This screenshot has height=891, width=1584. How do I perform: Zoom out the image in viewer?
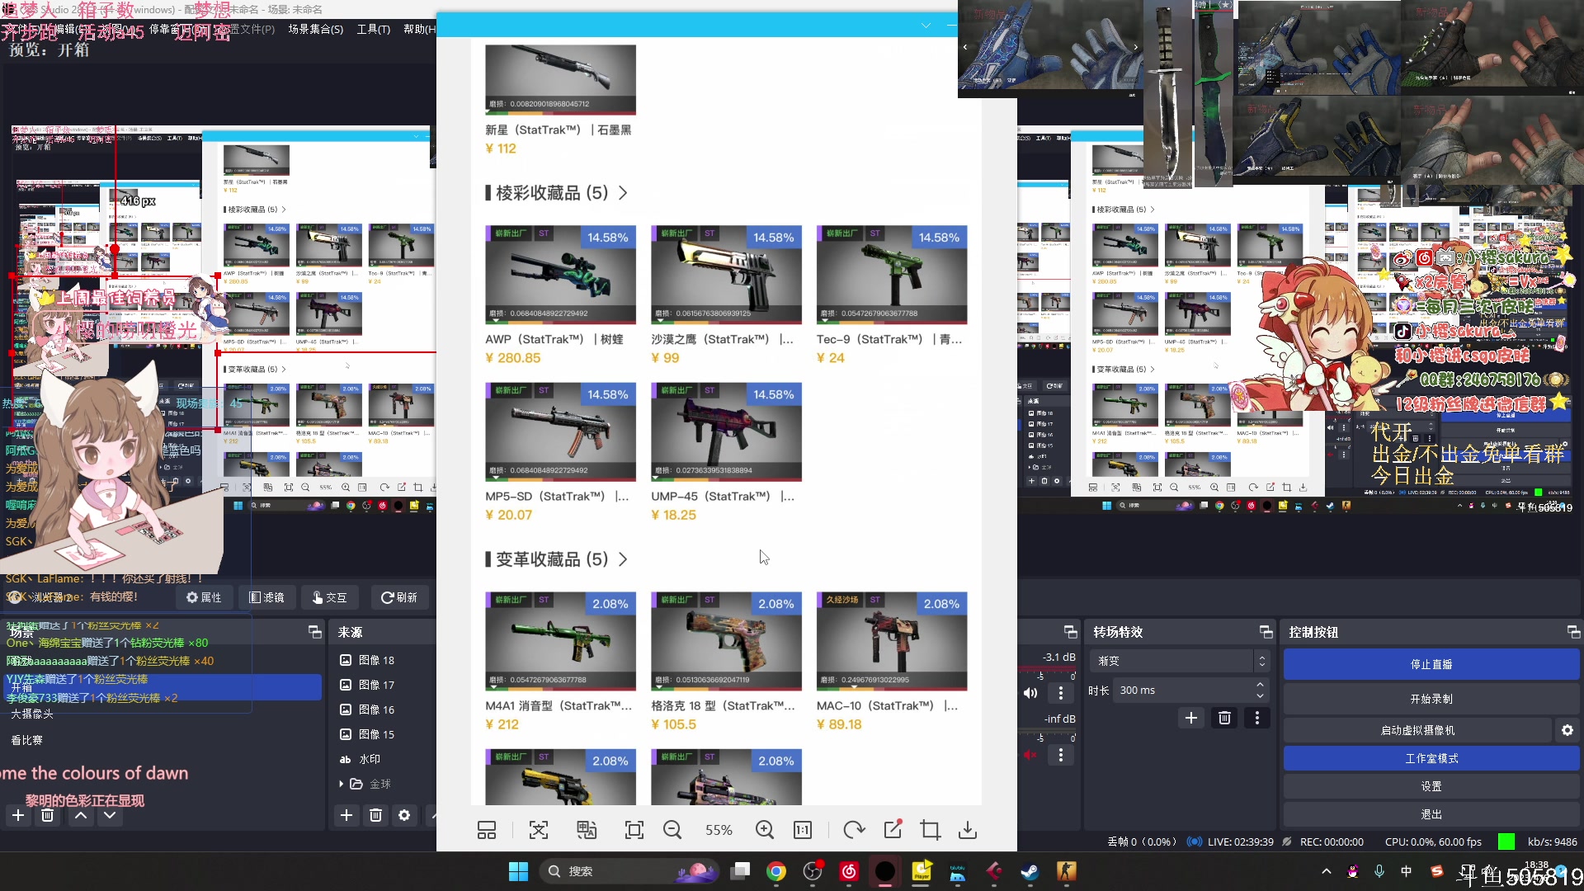[x=672, y=830]
